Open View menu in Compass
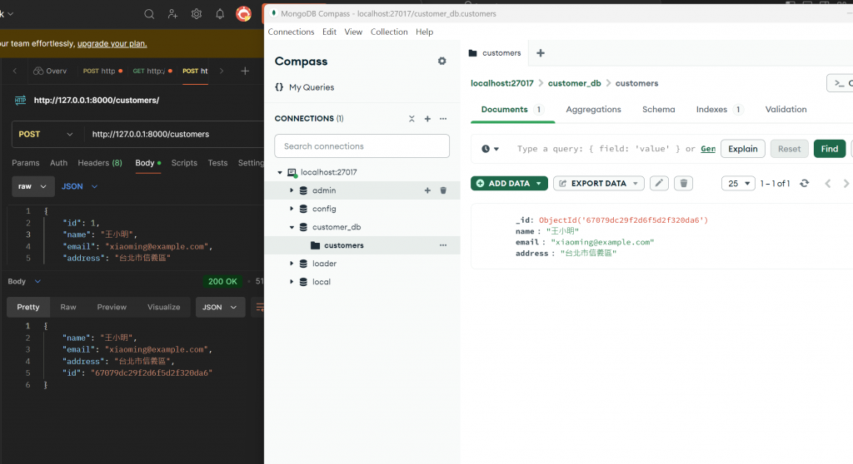853x464 pixels. [x=353, y=32]
